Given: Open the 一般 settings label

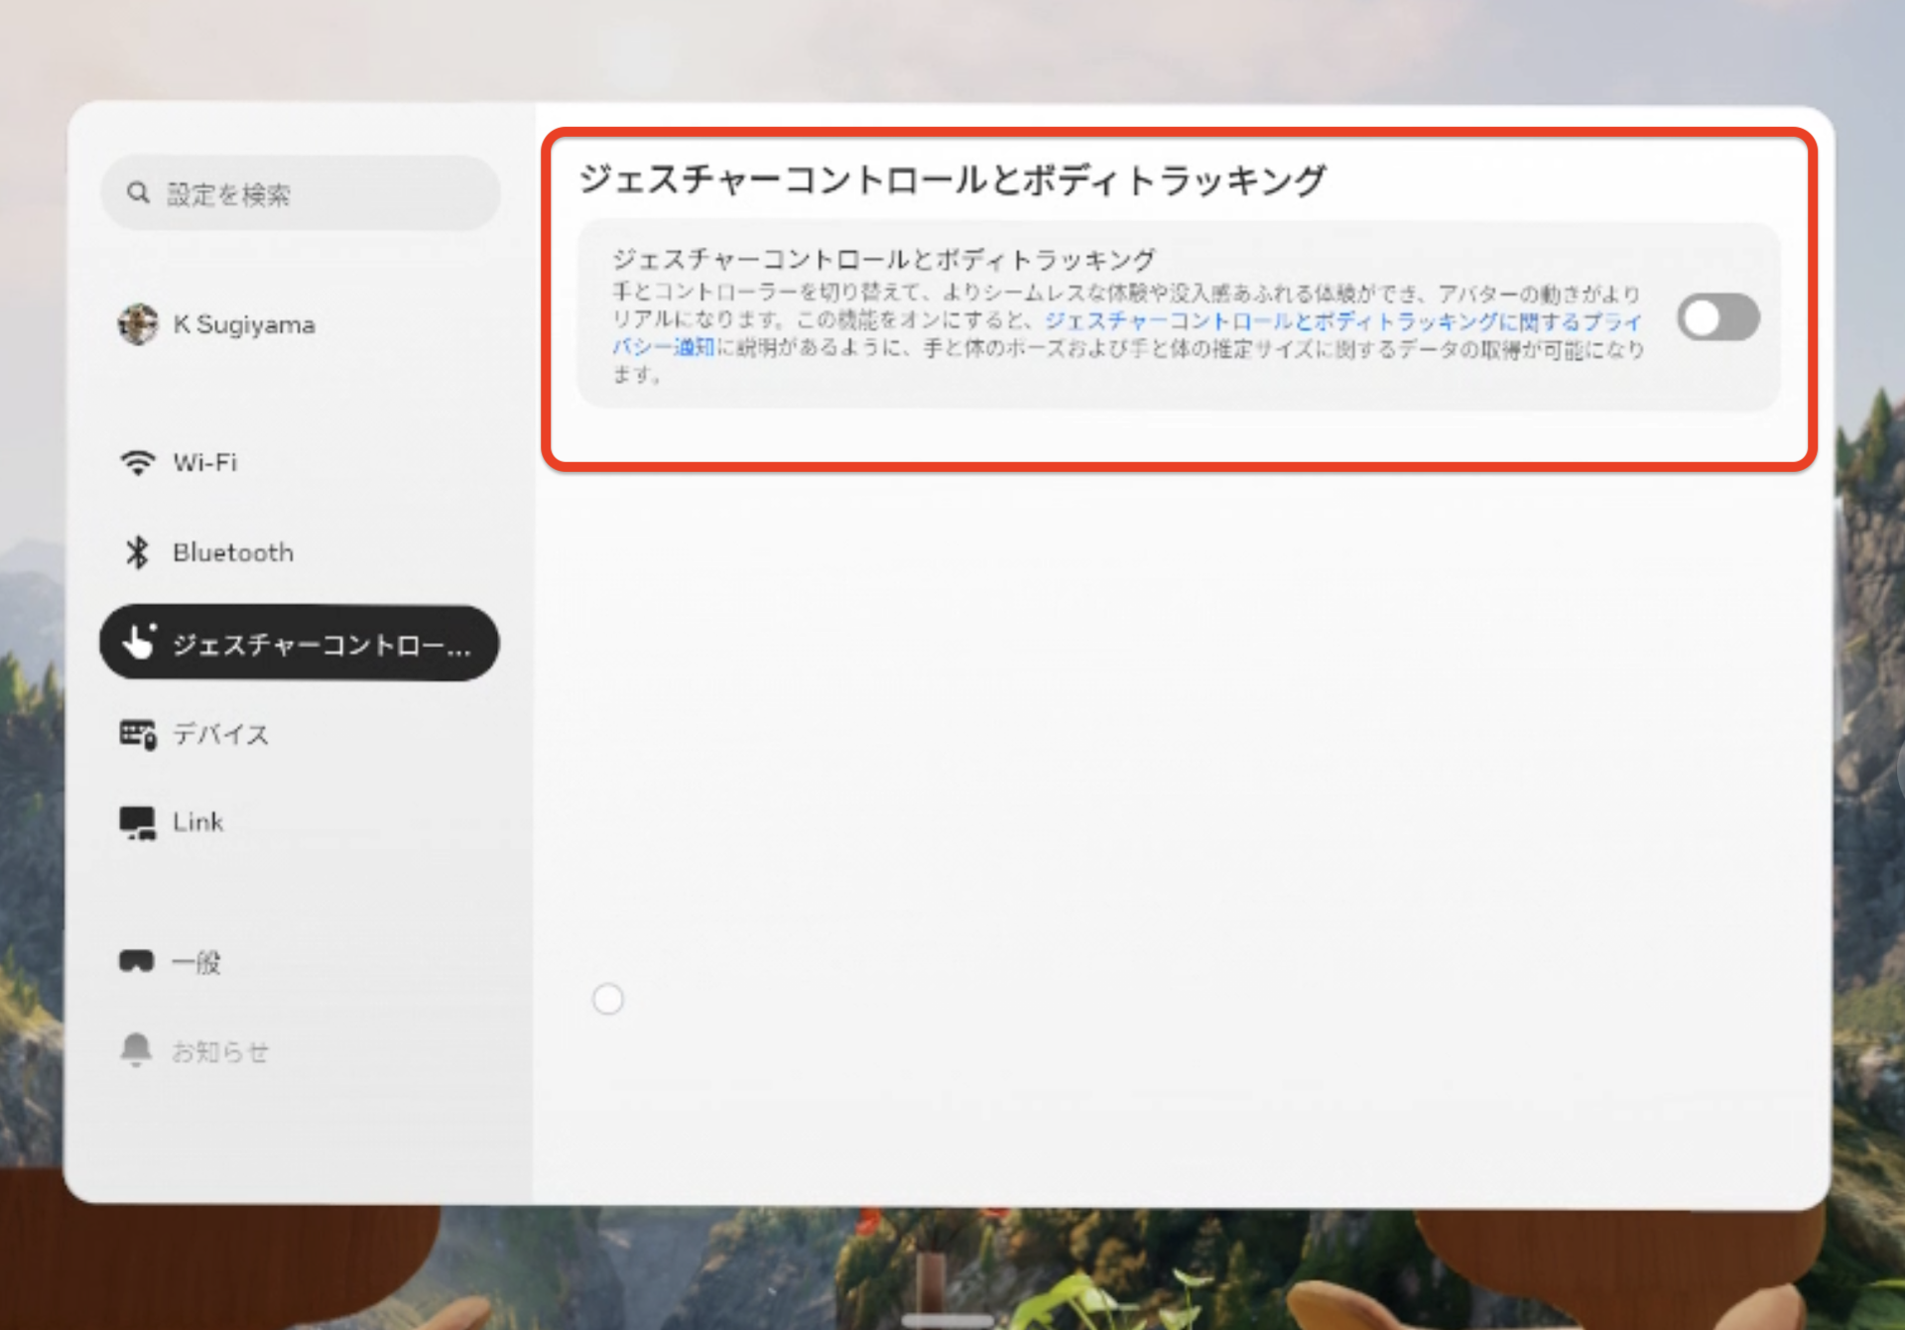Looking at the screenshot, I should tap(195, 962).
